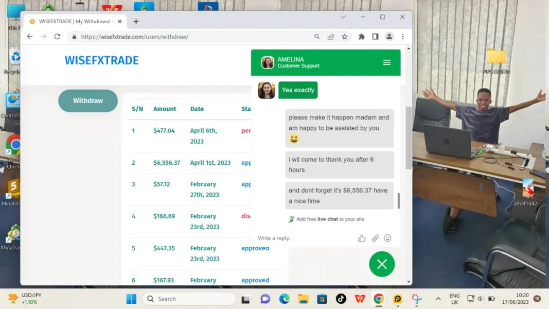Click the $166.69 amount cell
The width and height of the screenshot is (549, 309).
(x=164, y=216)
